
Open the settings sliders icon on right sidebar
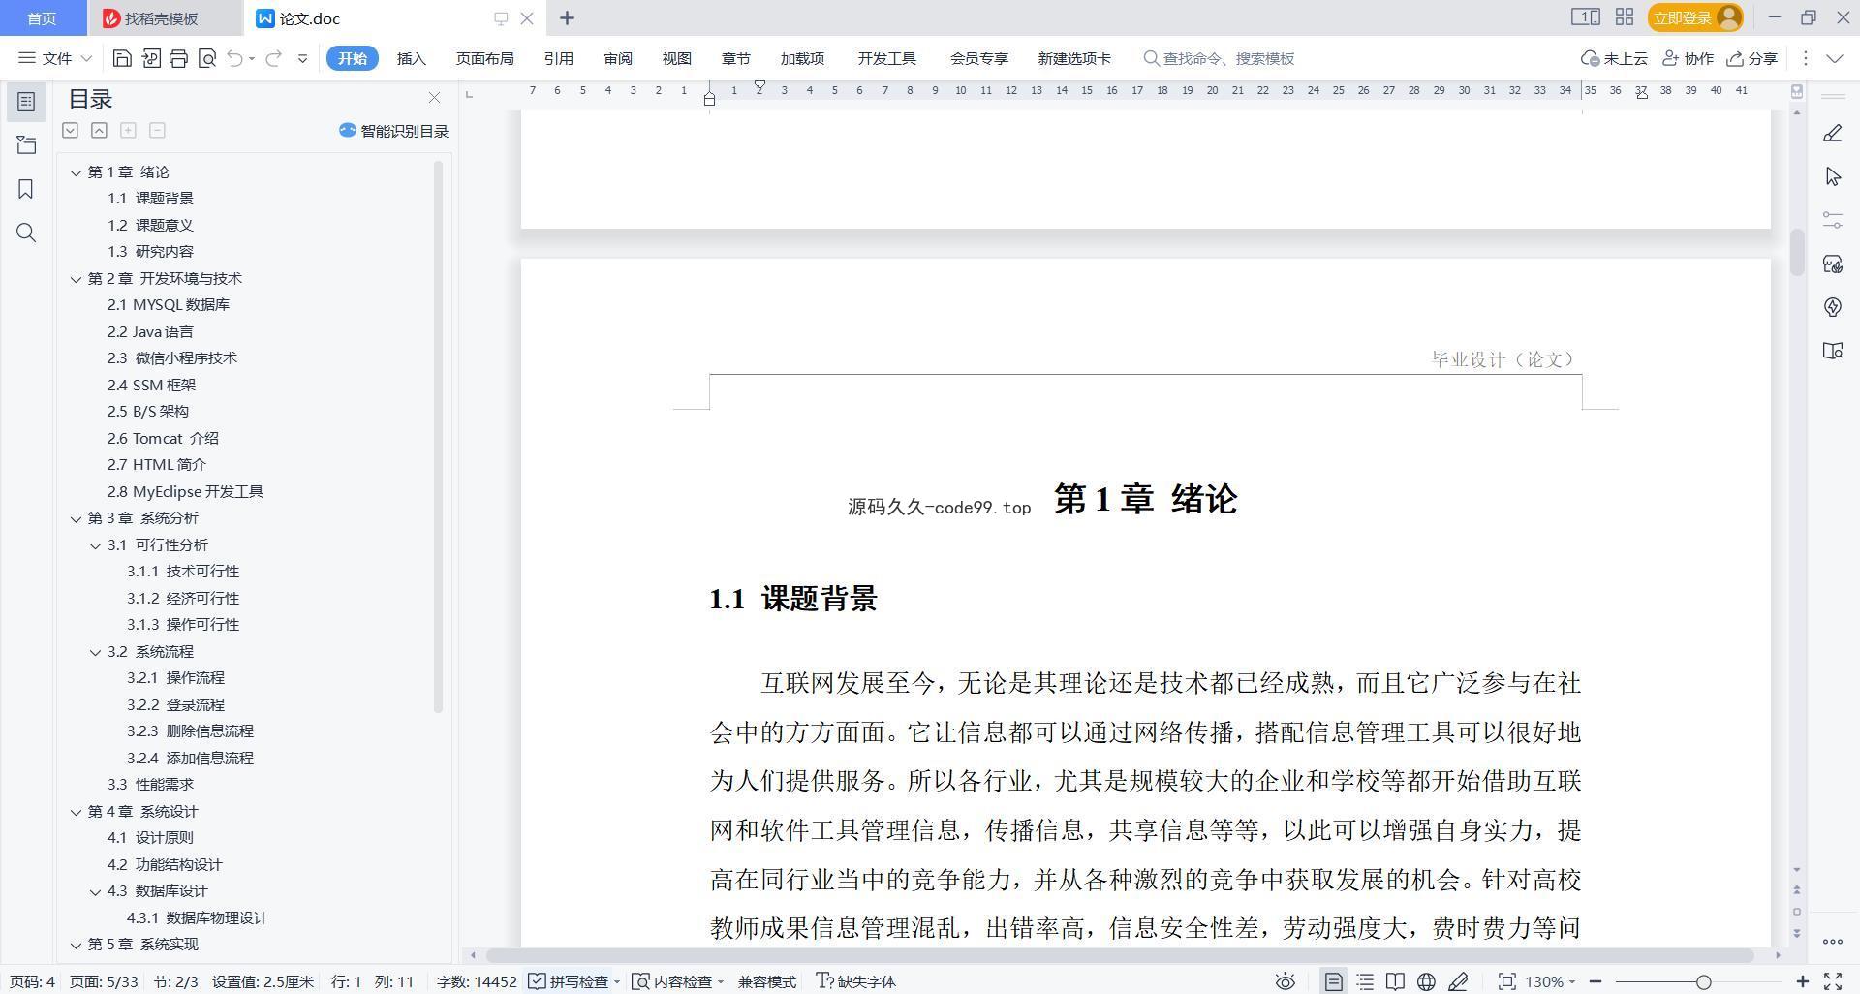pyautogui.click(x=1832, y=220)
